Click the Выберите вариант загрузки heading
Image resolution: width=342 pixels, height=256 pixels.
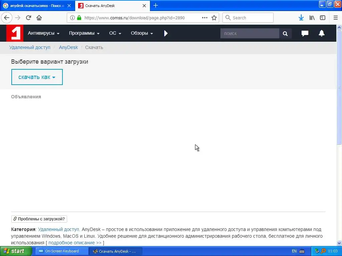coord(49,62)
